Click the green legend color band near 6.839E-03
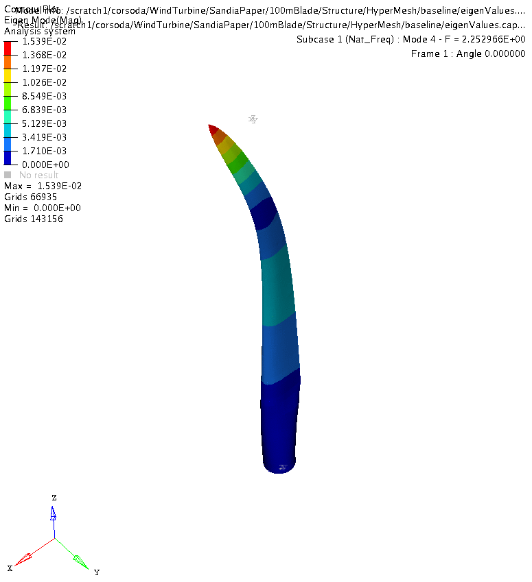 pos(8,104)
